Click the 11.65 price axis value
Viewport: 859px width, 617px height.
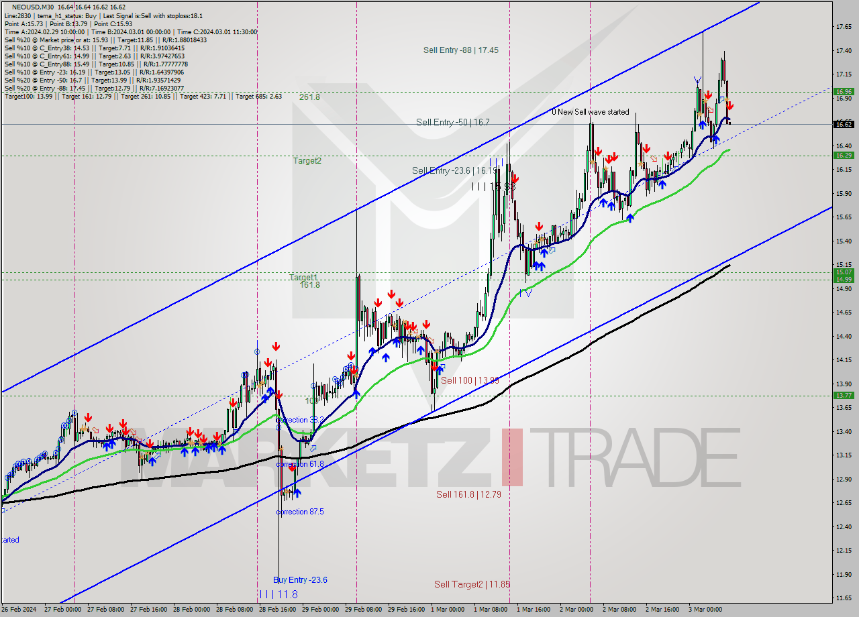[844, 598]
